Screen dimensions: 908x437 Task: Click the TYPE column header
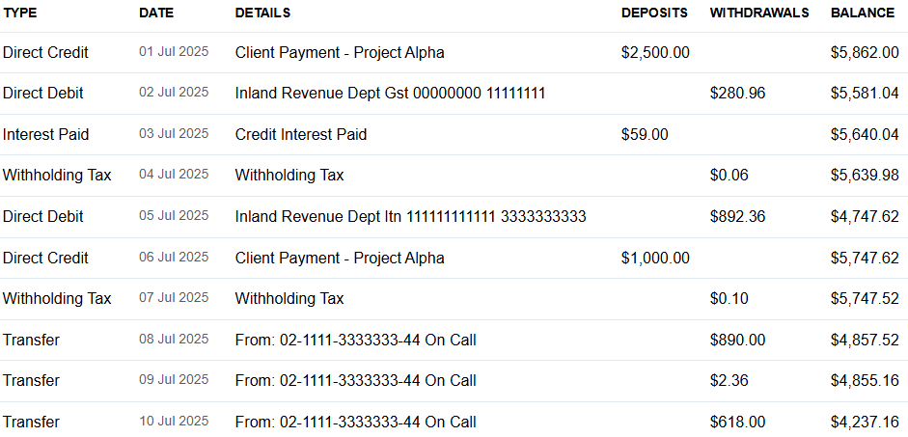click(19, 14)
